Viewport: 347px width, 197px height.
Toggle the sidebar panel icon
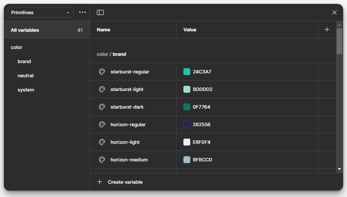click(100, 12)
